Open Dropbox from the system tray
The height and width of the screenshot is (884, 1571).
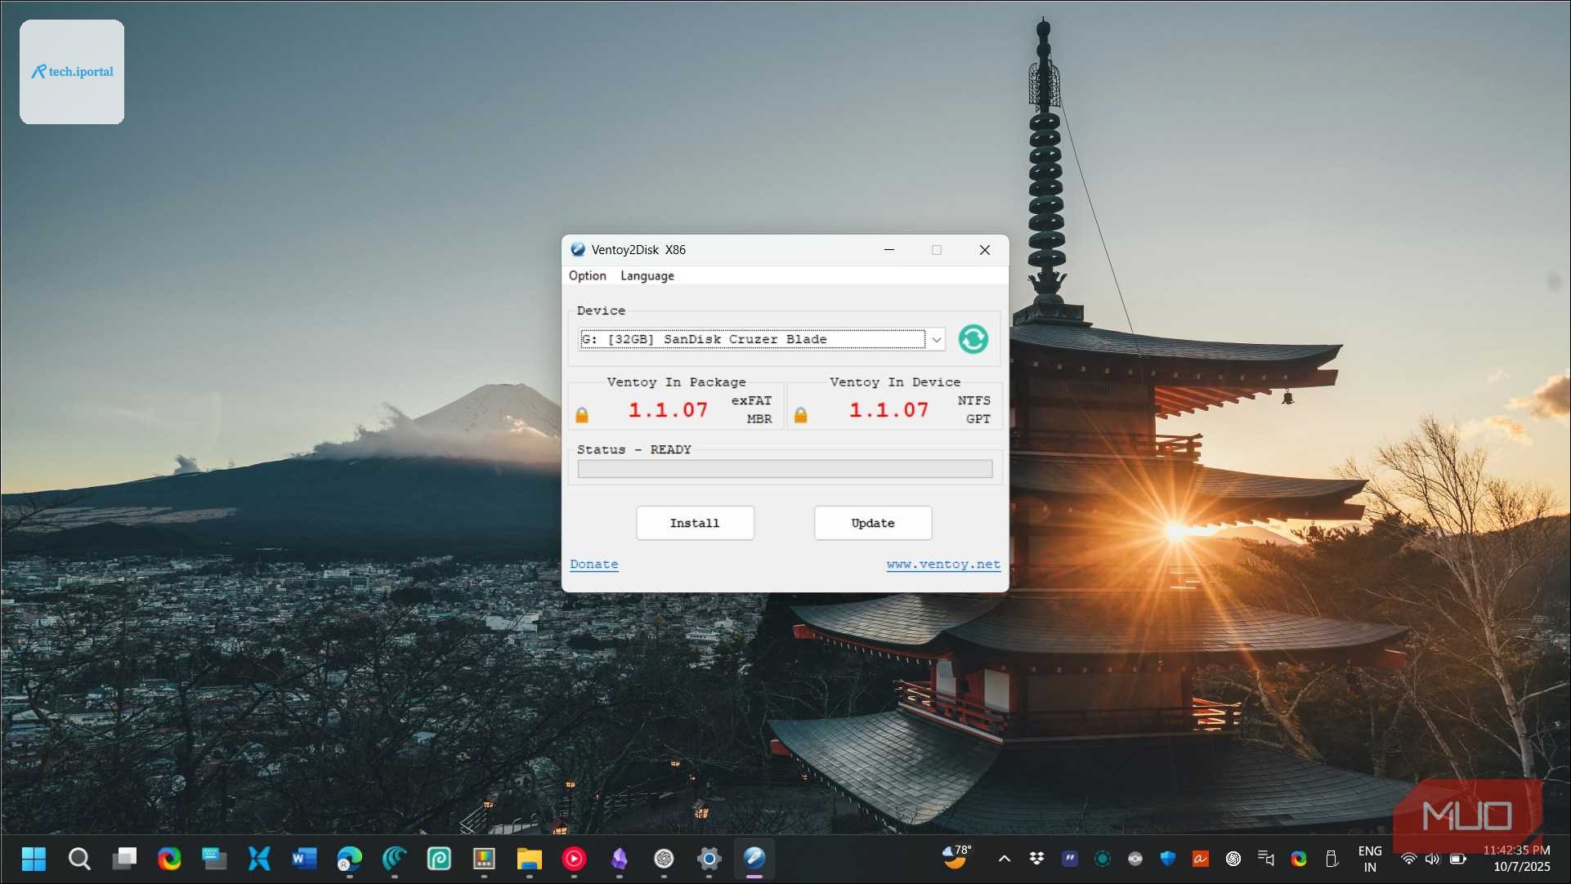(1036, 859)
